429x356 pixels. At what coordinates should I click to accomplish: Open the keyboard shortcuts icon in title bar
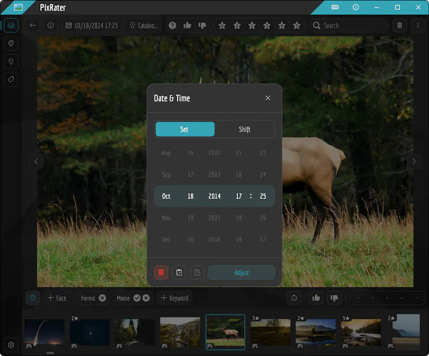335,7
